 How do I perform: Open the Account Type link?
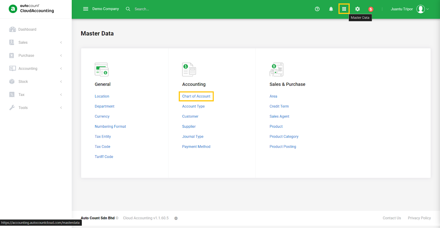pyautogui.click(x=193, y=106)
